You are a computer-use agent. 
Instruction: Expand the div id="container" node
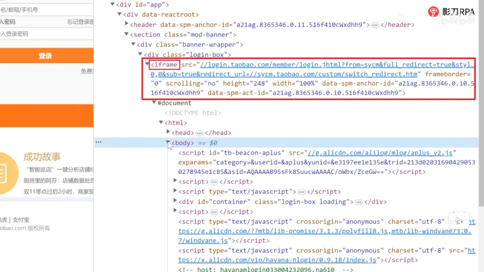[175, 201]
